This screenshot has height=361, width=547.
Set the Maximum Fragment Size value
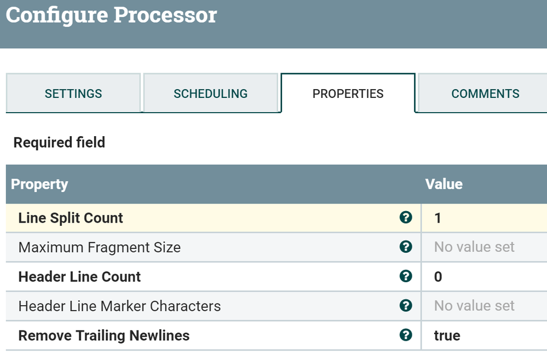(x=474, y=247)
